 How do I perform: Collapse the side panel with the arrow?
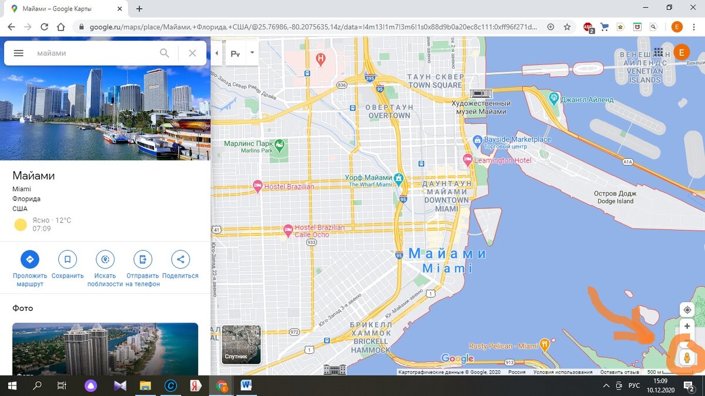click(216, 53)
